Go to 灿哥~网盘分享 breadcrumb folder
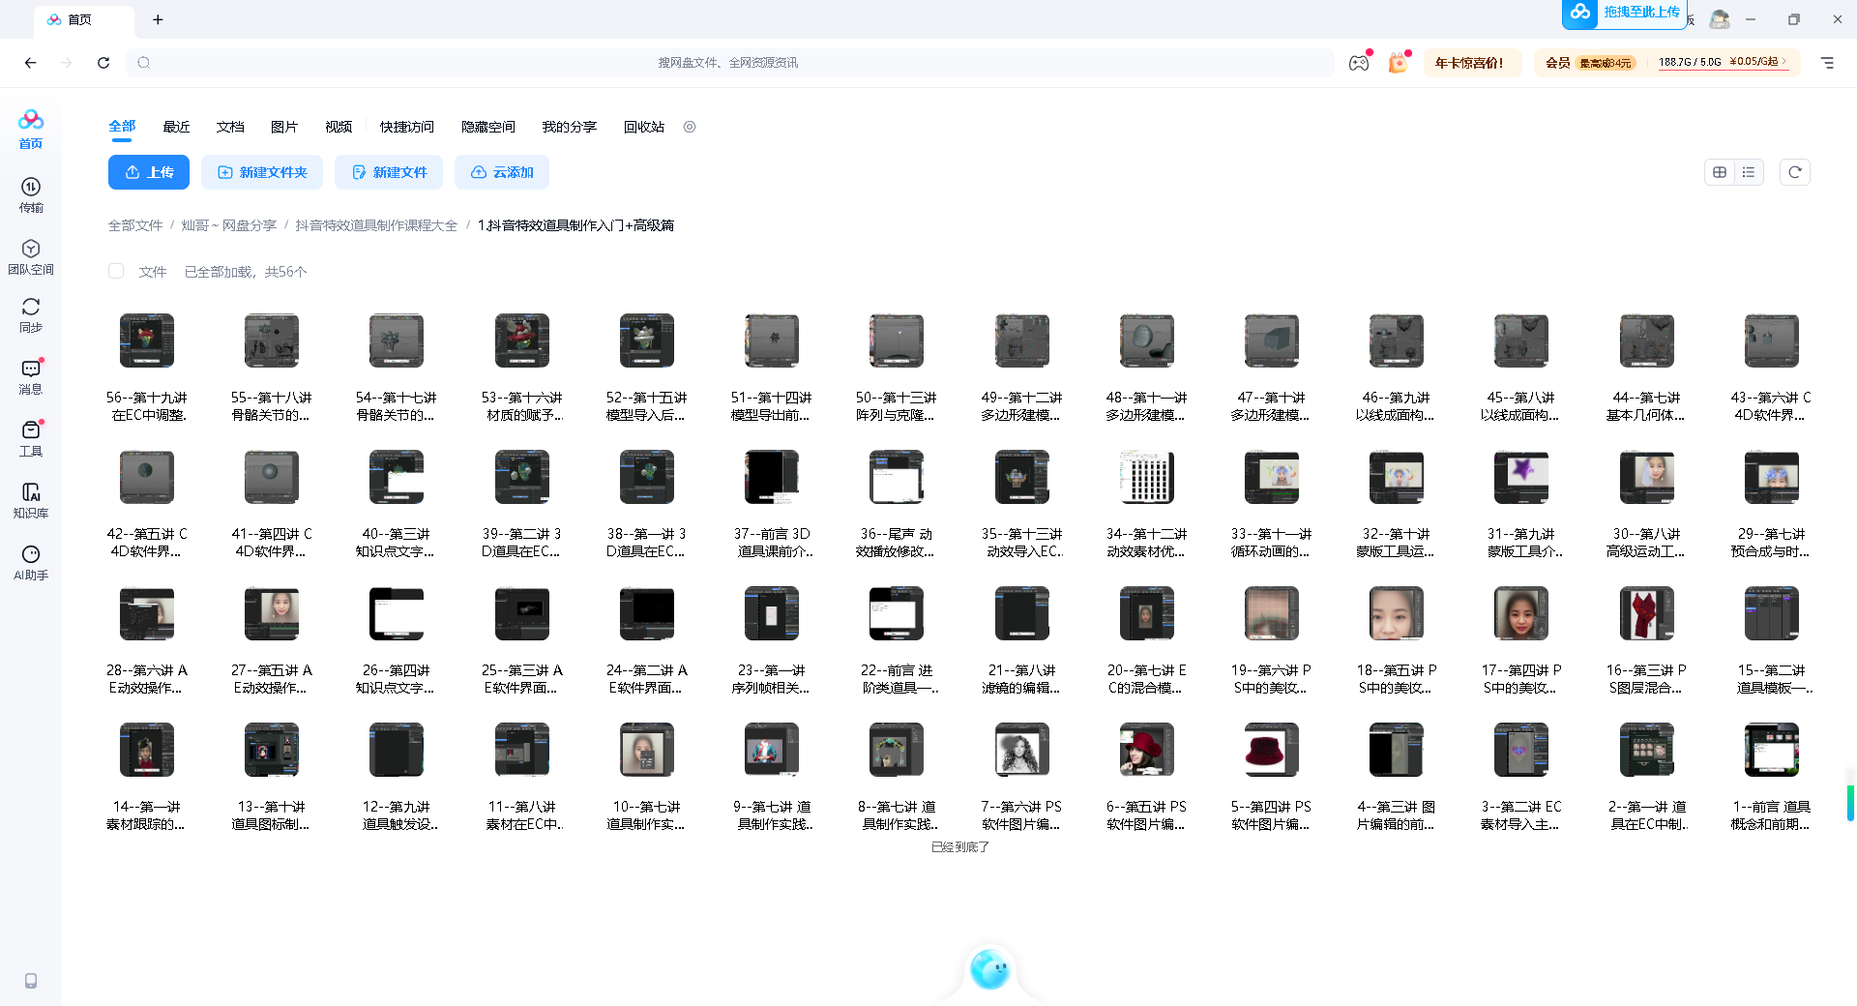Image resolution: width=1857 pixels, height=1006 pixels. (x=229, y=225)
